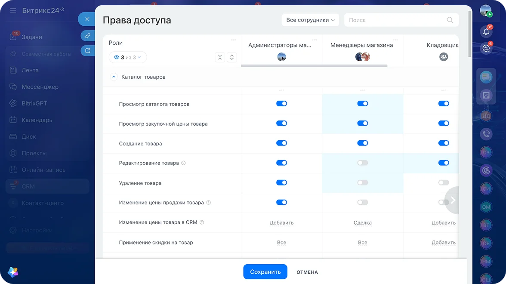Screen dimensions: 506x284
Task: Click Добавить for Кладовщик CRM price change
Action: click(x=444, y=223)
